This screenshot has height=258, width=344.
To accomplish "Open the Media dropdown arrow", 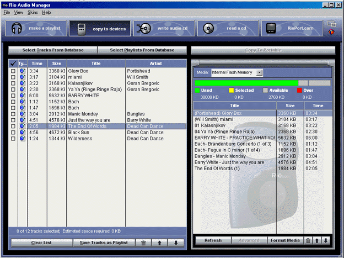I will [259, 72].
